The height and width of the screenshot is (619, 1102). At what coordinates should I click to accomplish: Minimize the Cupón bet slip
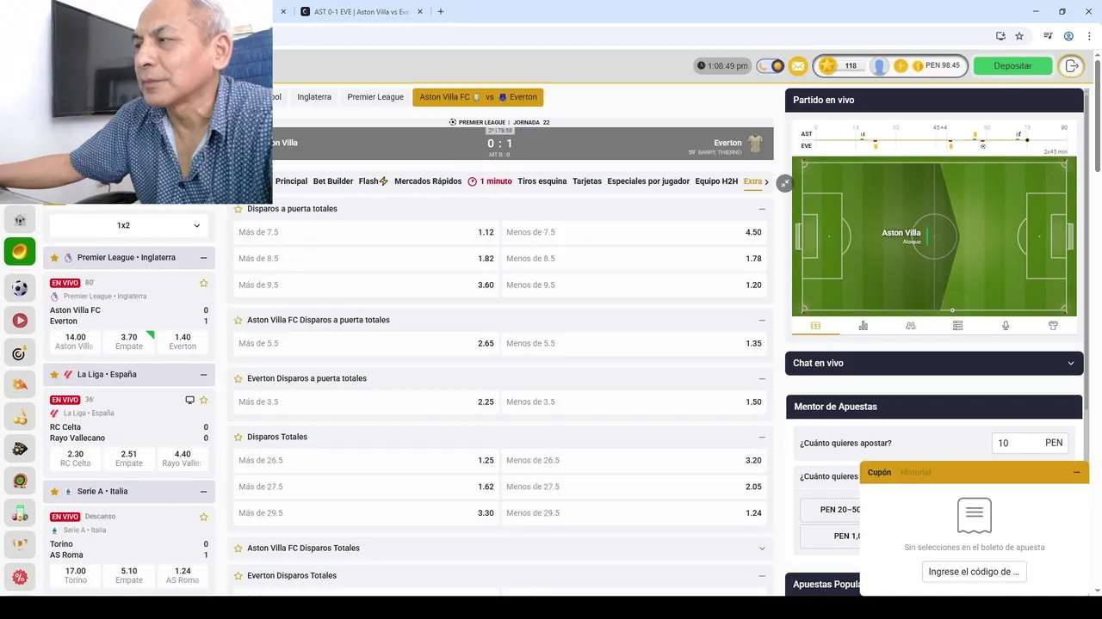(x=1076, y=472)
